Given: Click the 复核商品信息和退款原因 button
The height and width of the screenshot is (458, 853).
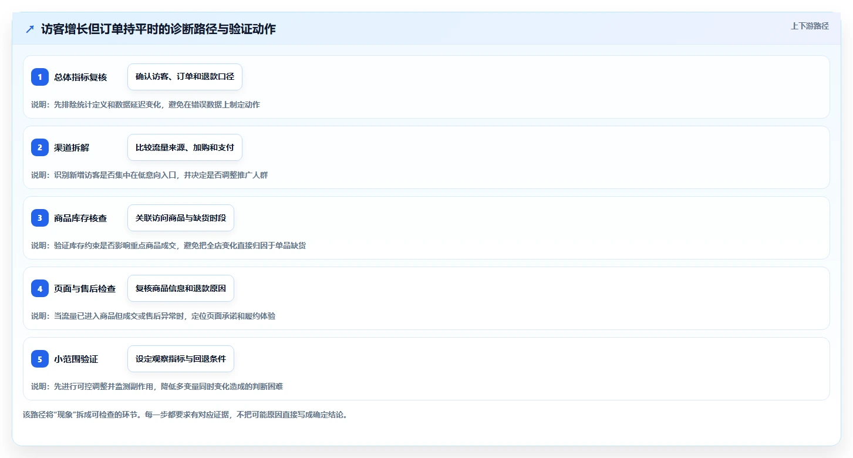Looking at the screenshot, I should click(x=181, y=288).
